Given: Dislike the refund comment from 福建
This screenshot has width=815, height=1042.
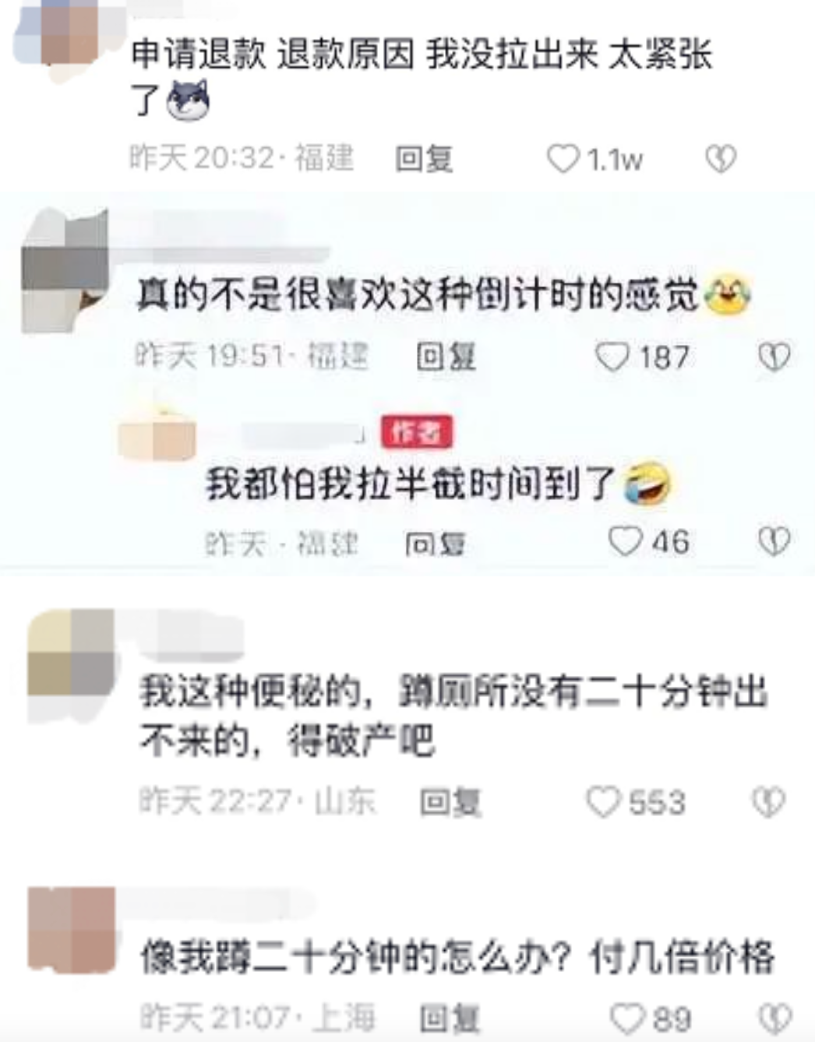Looking at the screenshot, I should [x=721, y=159].
